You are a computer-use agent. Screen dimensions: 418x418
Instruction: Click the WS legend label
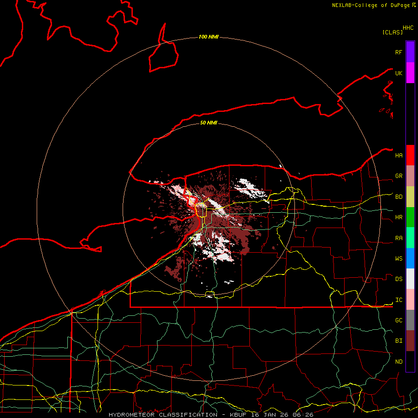pos(398,259)
